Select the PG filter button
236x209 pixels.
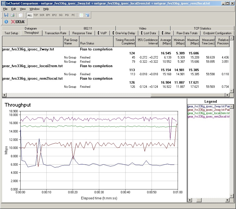click(x=67, y=15)
